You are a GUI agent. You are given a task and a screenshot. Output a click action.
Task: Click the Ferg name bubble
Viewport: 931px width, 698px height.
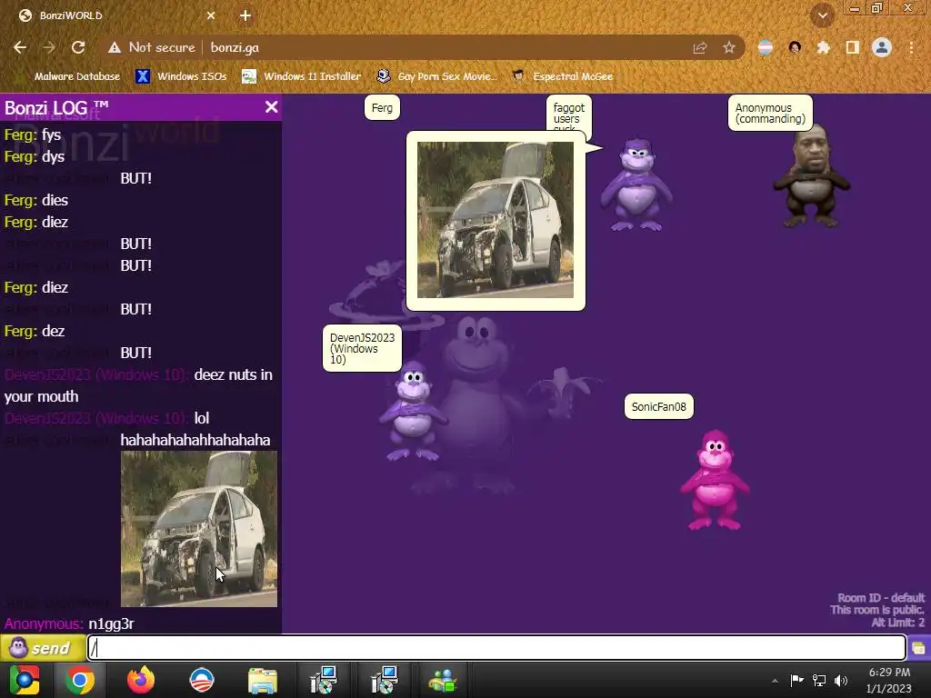[382, 108]
